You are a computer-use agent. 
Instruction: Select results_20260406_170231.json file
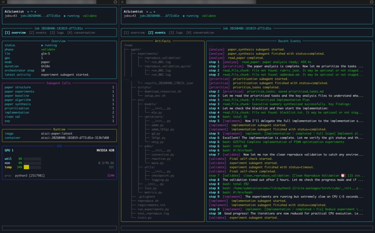(x=169, y=83)
